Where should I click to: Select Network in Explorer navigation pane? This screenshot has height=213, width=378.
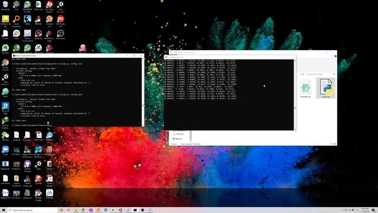[177, 139]
